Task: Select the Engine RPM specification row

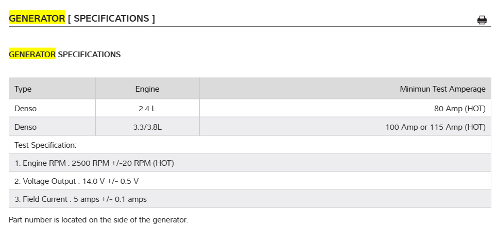Action: click(x=94, y=163)
